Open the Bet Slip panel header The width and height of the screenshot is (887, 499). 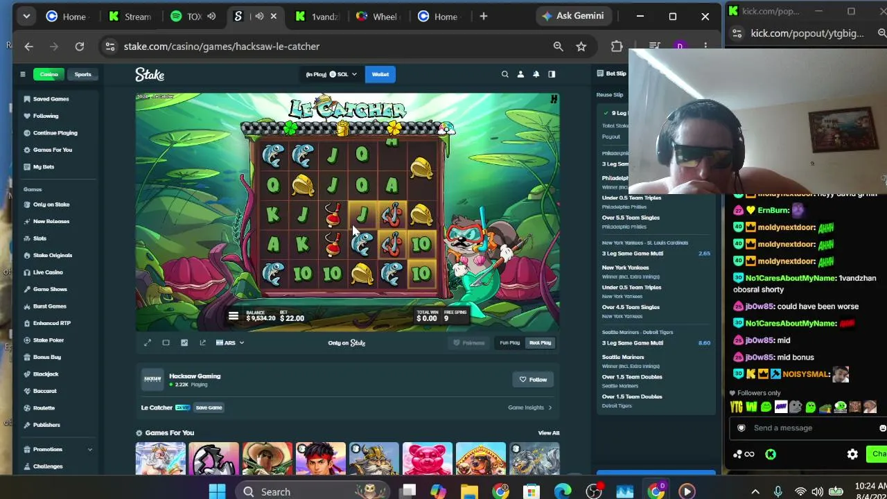[612, 73]
